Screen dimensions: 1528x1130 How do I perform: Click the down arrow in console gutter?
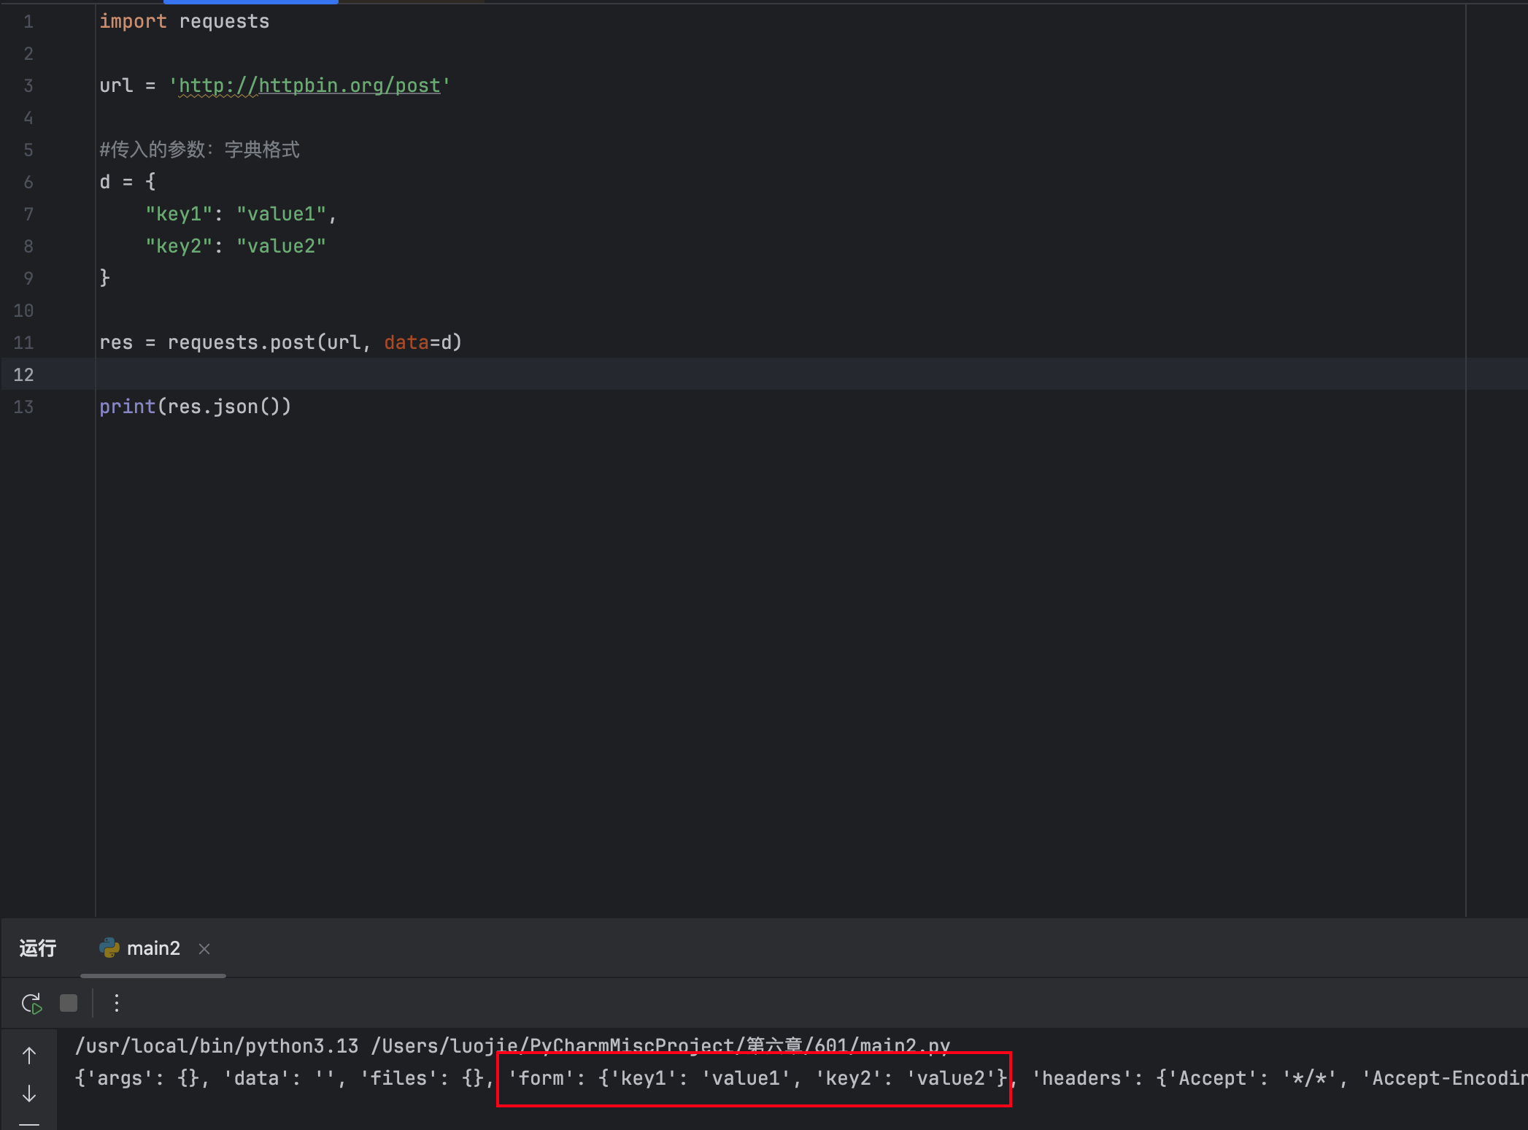[x=29, y=1094]
